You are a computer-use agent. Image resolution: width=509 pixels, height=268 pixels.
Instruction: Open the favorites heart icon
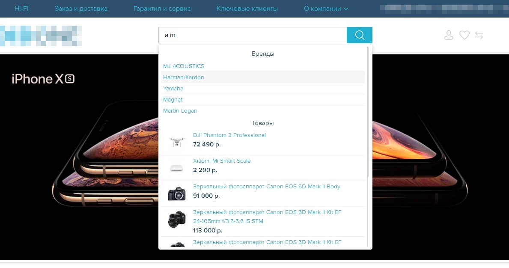[x=464, y=35]
